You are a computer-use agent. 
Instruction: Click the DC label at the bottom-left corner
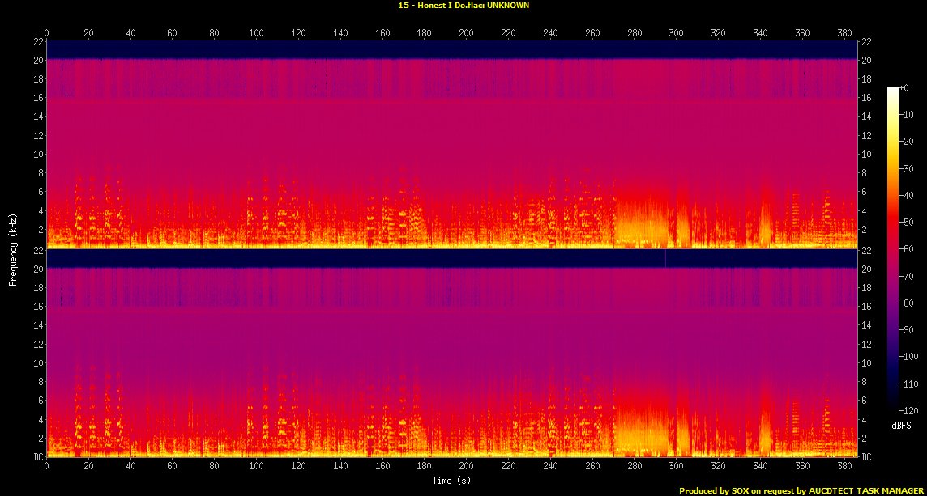coord(38,457)
